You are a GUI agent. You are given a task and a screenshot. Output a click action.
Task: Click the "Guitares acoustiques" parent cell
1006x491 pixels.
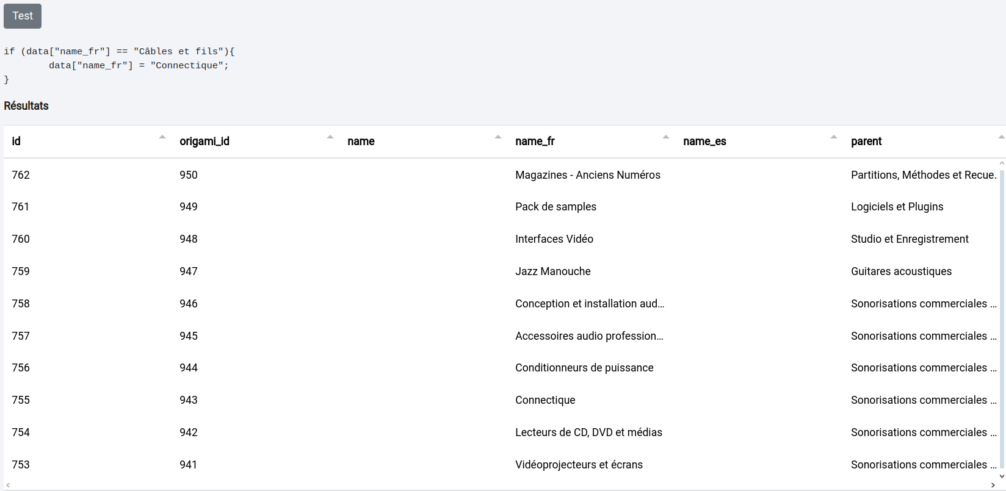coord(901,271)
